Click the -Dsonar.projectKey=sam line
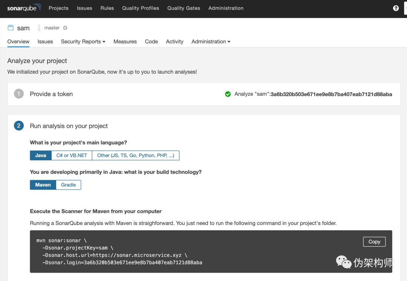 point(78,248)
